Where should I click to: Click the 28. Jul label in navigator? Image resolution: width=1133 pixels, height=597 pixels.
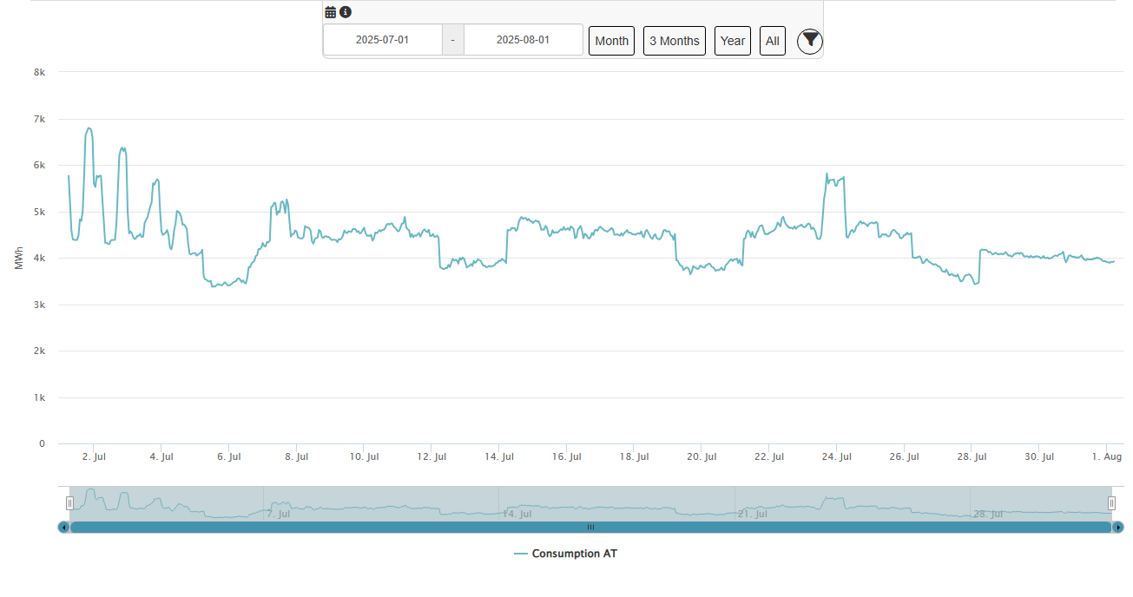[988, 515]
